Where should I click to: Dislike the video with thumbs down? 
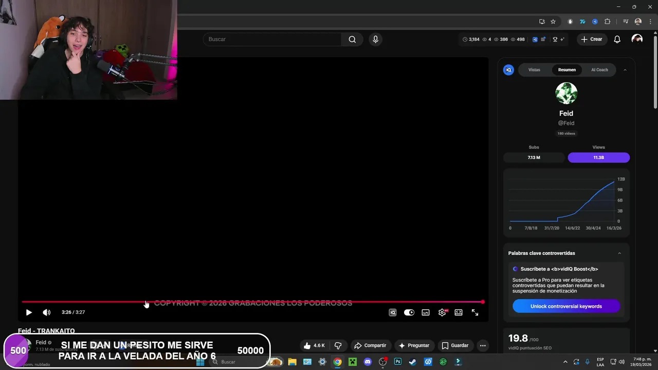[338, 346]
